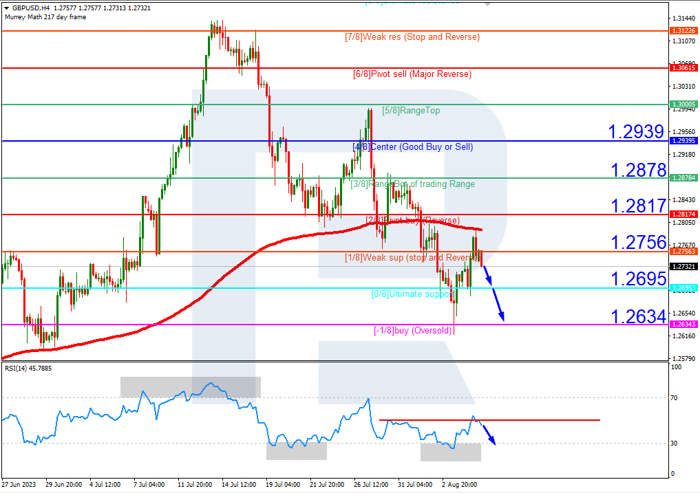This screenshot has width=700, height=493.
Task: Select the '[4/8]Center (Good Buy or Sell)' label
Action: [412, 146]
